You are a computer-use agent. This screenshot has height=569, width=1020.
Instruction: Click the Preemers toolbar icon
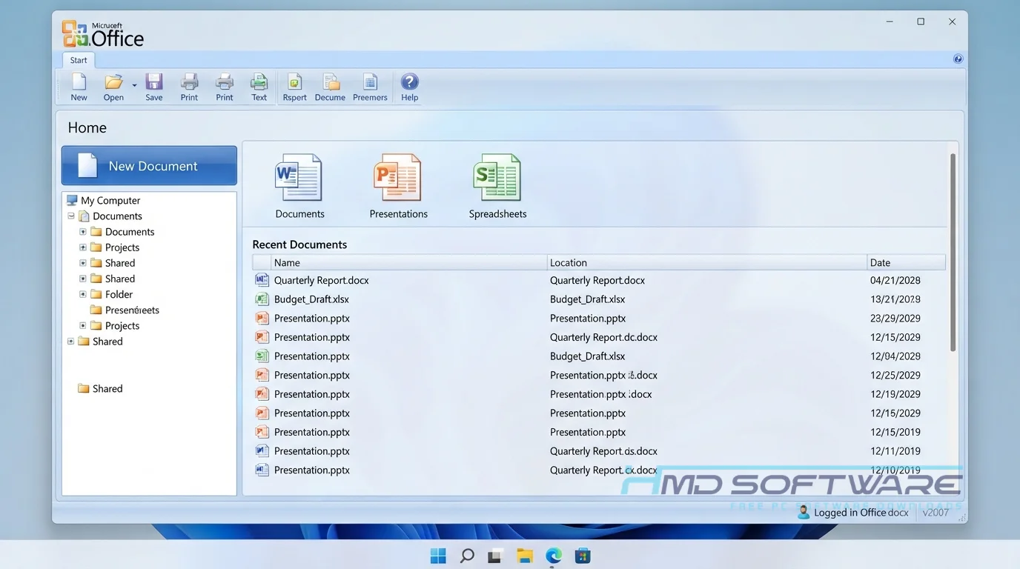tap(370, 81)
